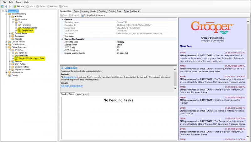Select the Grooper290 root node
251x142 pixels.
tap(13, 11)
